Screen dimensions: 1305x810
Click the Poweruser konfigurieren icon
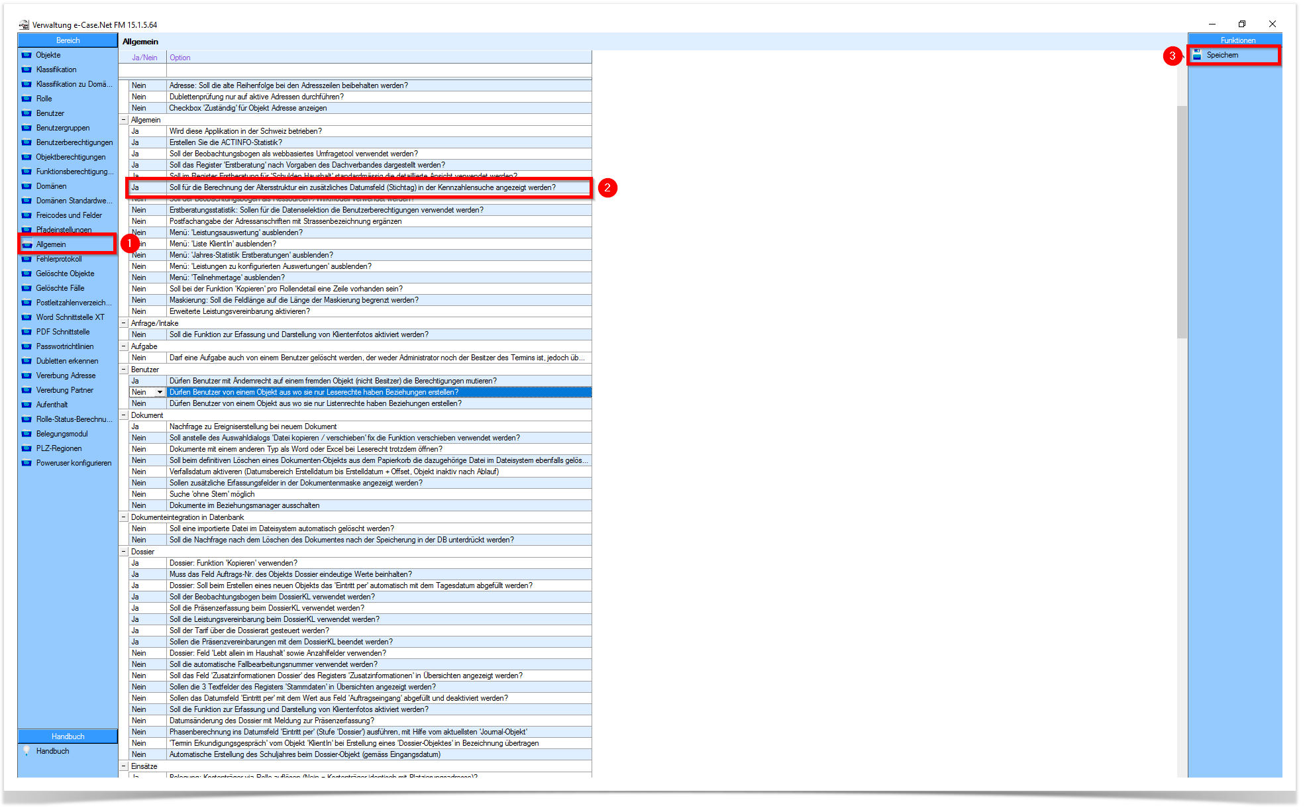(26, 463)
